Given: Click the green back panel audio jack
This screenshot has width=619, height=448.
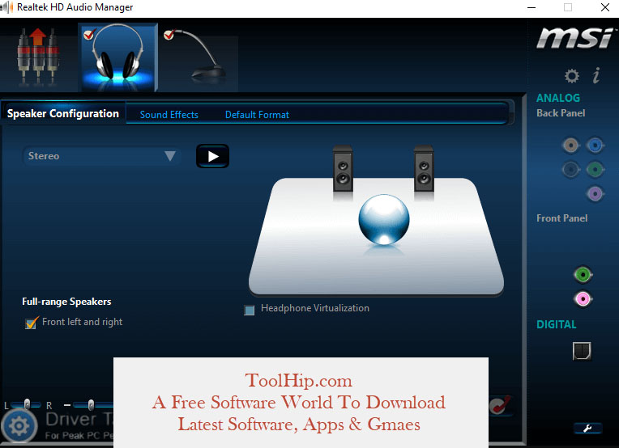Looking at the screenshot, I should click(x=595, y=170).
